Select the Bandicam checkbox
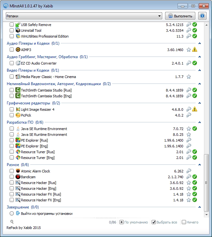 coord(12,177)
